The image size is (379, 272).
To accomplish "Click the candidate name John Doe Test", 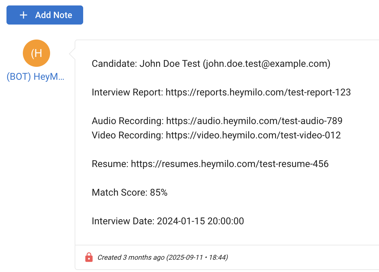I will coord(170,64).
